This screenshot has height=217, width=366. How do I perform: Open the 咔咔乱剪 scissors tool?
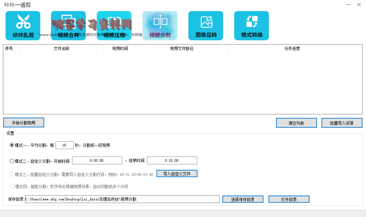[23, 26]
